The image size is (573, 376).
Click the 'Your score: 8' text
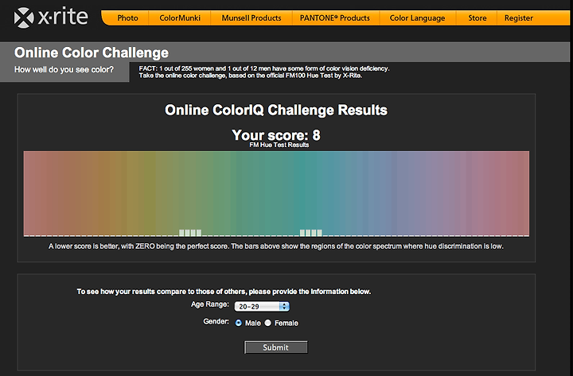(276, 135)
